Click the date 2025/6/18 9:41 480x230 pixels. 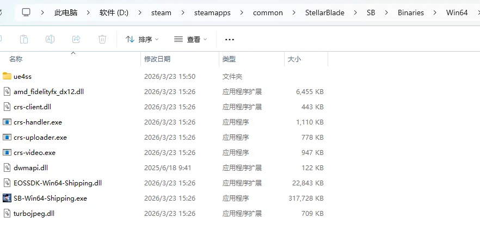tap(168, 168)
